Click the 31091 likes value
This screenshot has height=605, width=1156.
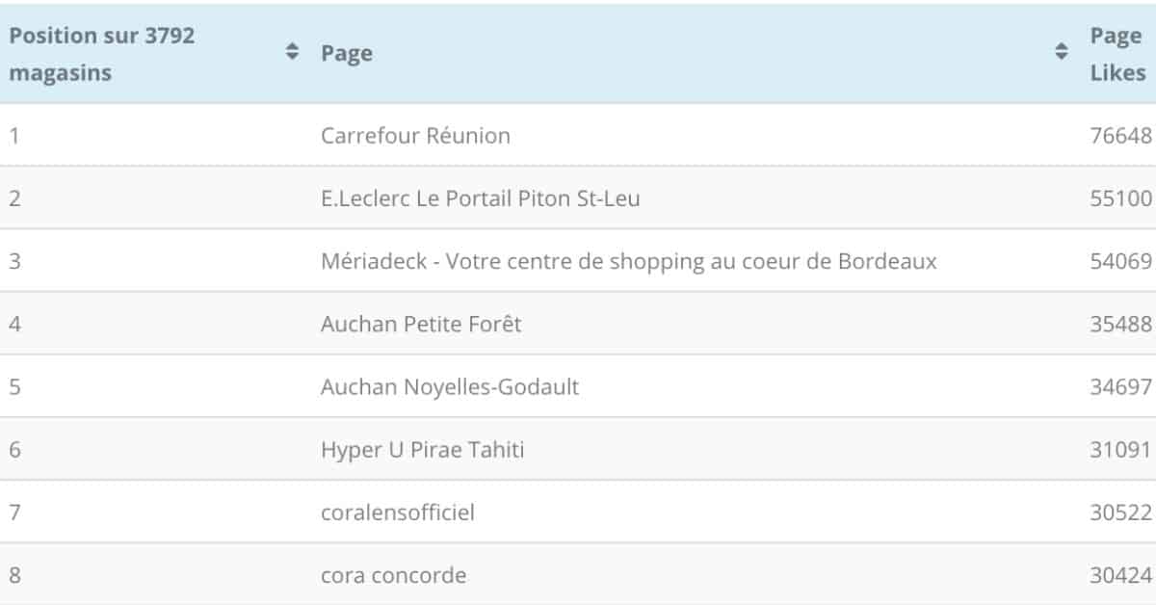click(x=1120, y=450)
